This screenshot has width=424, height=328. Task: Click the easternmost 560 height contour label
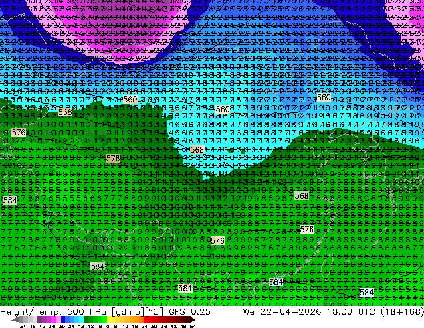coord(324,98)
